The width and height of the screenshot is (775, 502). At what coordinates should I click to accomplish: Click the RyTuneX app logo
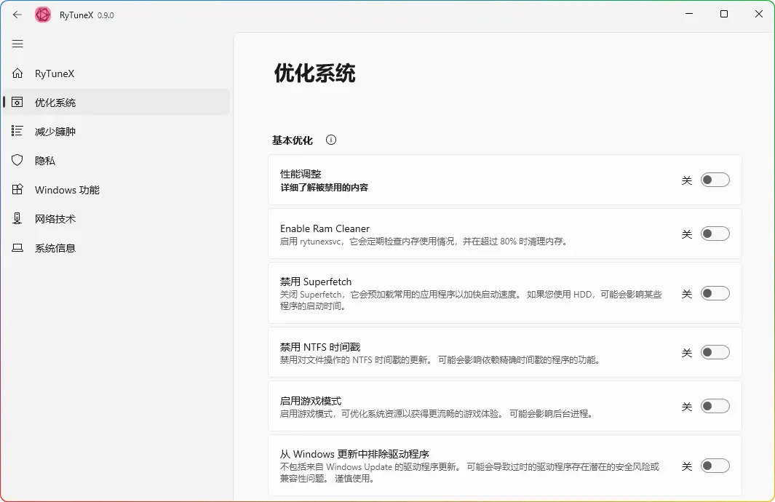(43, 15)
